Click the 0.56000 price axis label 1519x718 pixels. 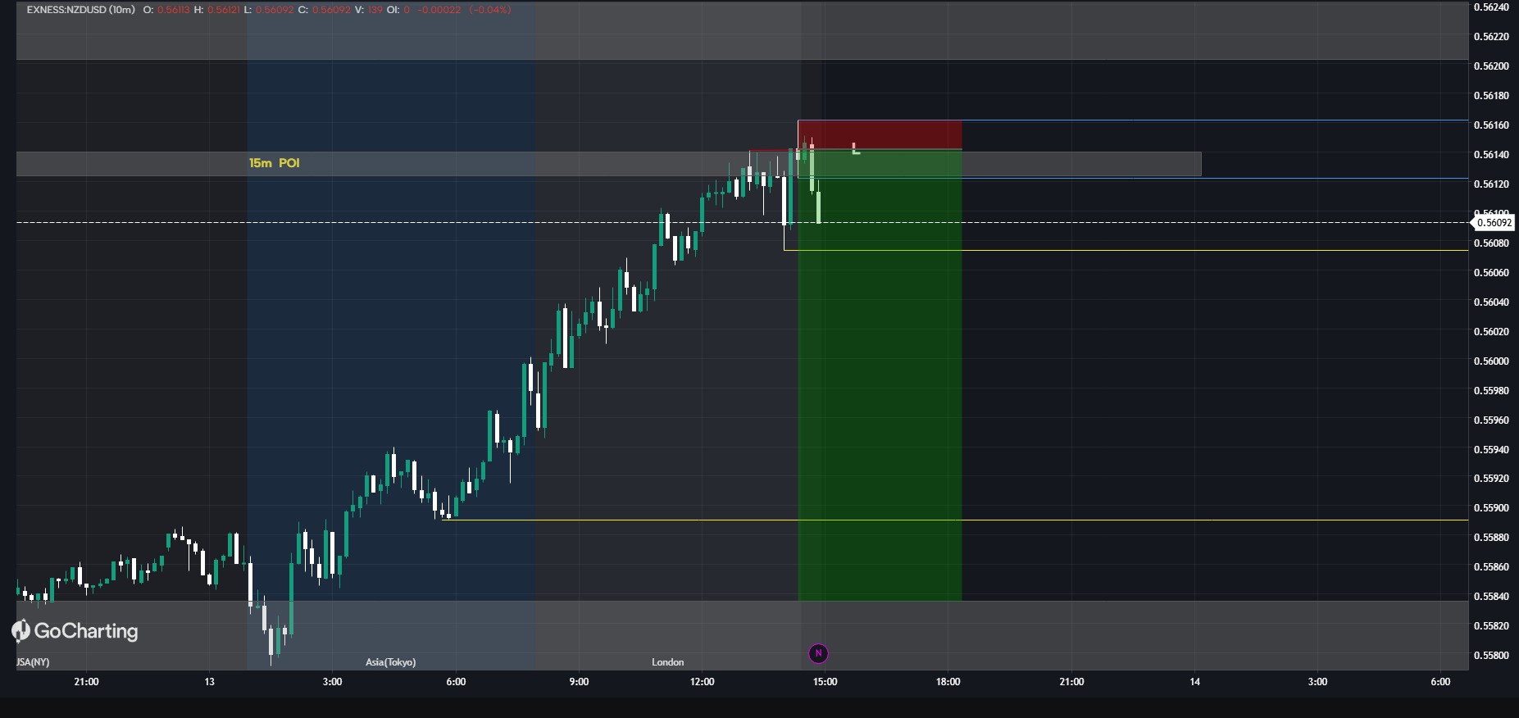pos(1491,361)
